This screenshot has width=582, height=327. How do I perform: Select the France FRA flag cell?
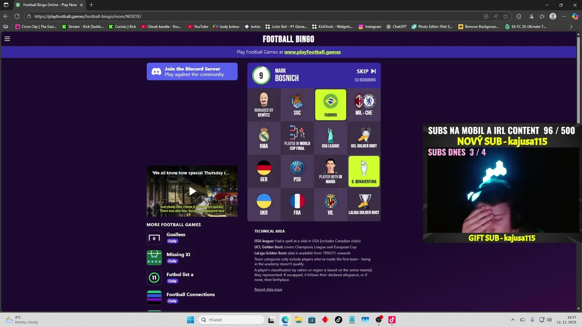(297, 205)
